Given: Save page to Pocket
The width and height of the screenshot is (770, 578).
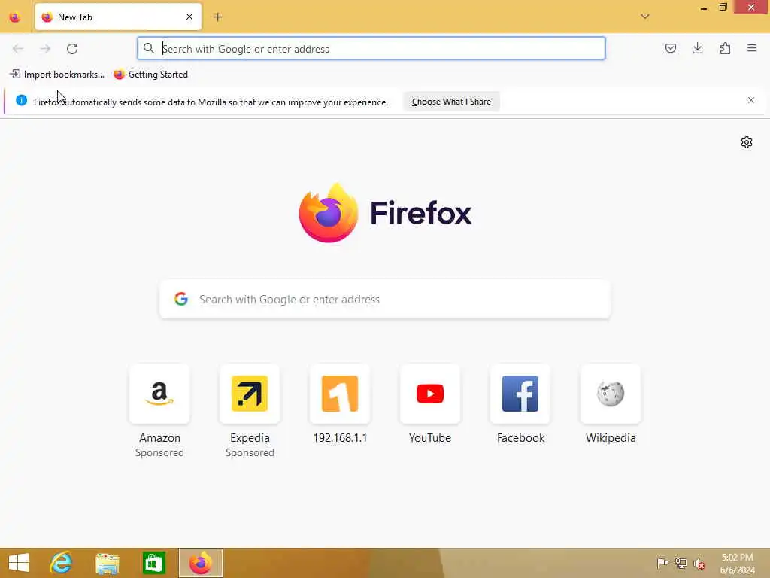Looking at the screenshot, I should [x=670, y=48].
